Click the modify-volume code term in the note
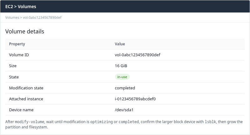Screen dimensions: 250x135 29,122
